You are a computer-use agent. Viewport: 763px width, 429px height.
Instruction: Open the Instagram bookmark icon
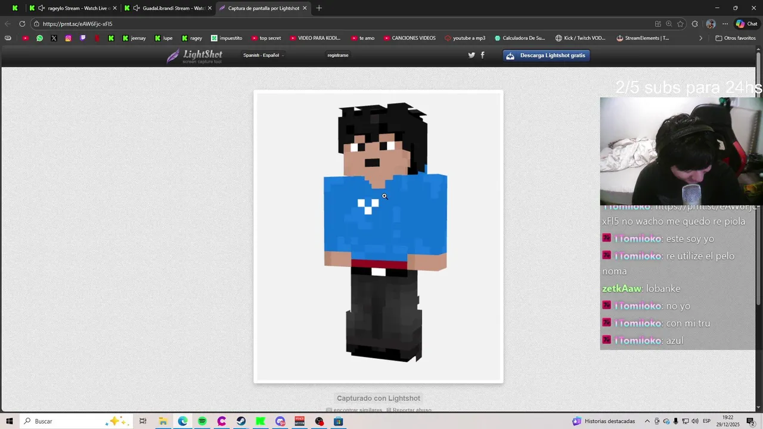pos(68,38)
